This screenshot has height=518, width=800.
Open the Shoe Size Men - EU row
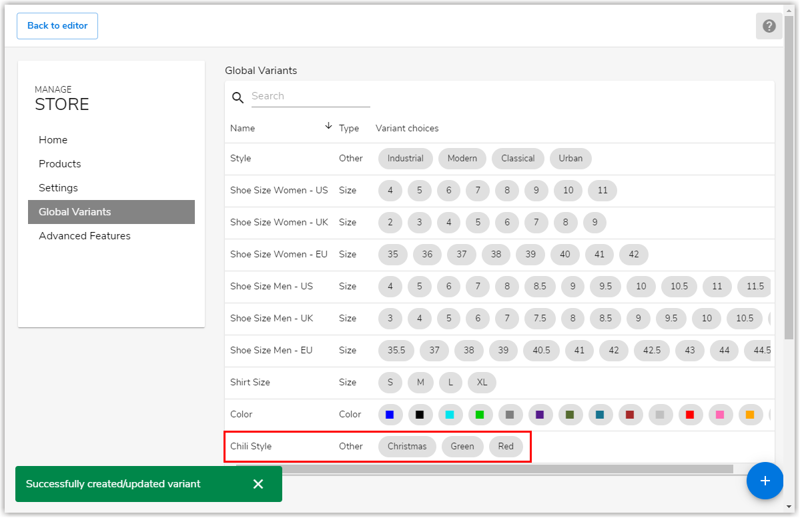point(271,351)
